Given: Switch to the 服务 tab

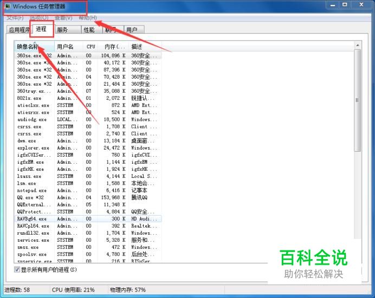Looking at the screenshot, I should tap(67, 30).
